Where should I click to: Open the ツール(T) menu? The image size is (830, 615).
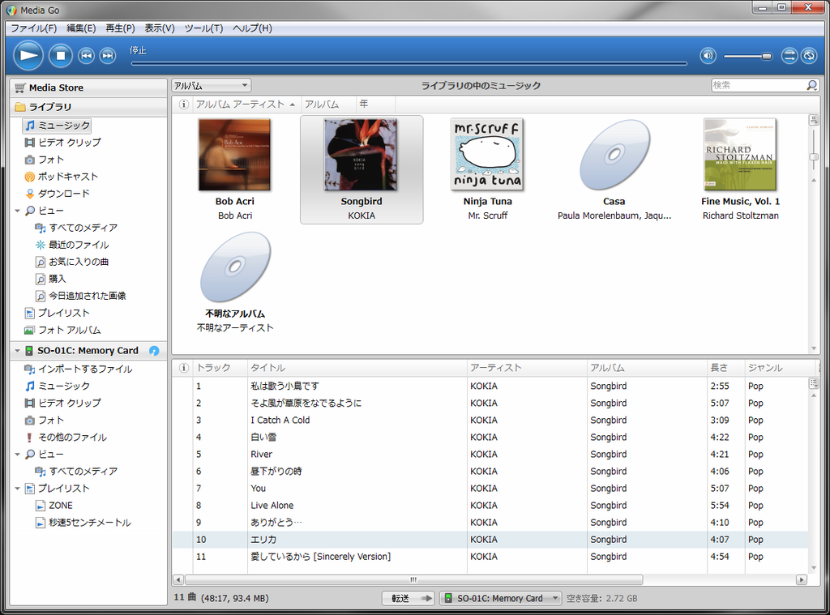tap(203, 28)
